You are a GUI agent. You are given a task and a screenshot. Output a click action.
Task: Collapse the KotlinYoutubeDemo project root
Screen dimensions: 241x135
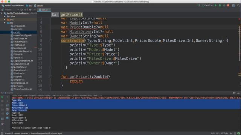click(x=2, y=13)
